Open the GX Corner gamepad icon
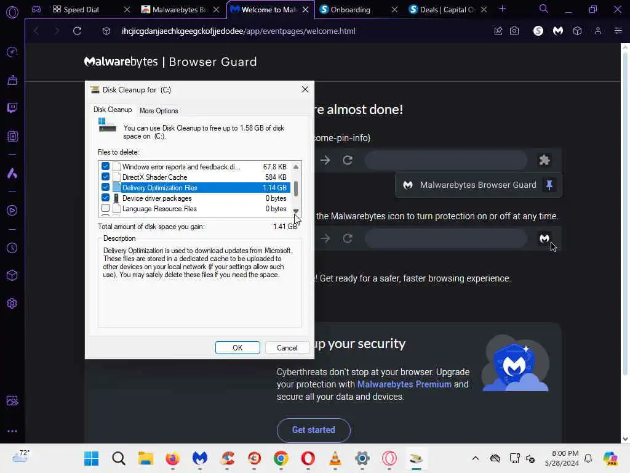The height and width of the screenshot is (473, 630). pyautogui.click(x=36, y=9)
